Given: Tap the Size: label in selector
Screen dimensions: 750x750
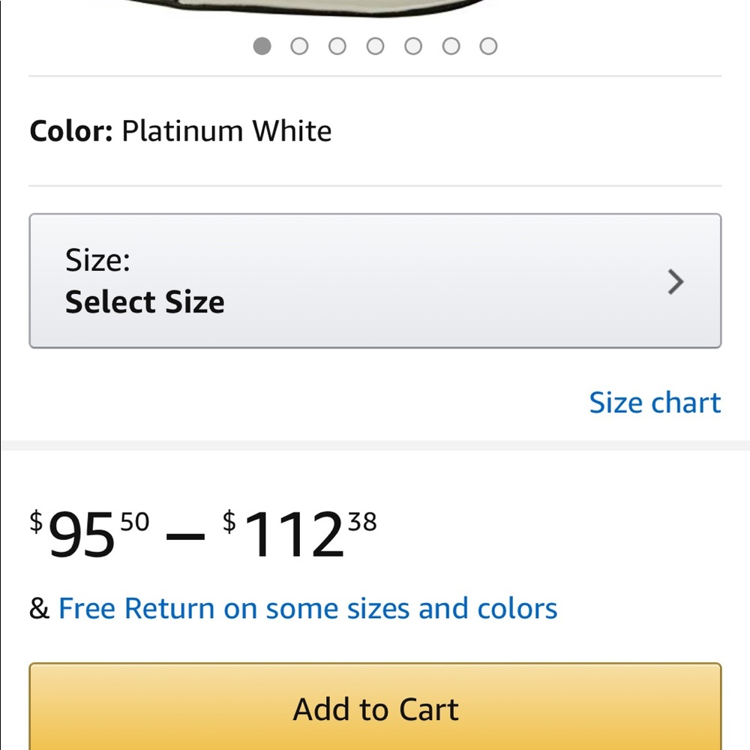Looking at the screenshot, I should 97,260.
